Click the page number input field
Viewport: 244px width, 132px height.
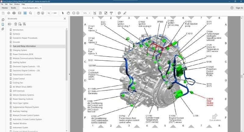coord(48,13)
